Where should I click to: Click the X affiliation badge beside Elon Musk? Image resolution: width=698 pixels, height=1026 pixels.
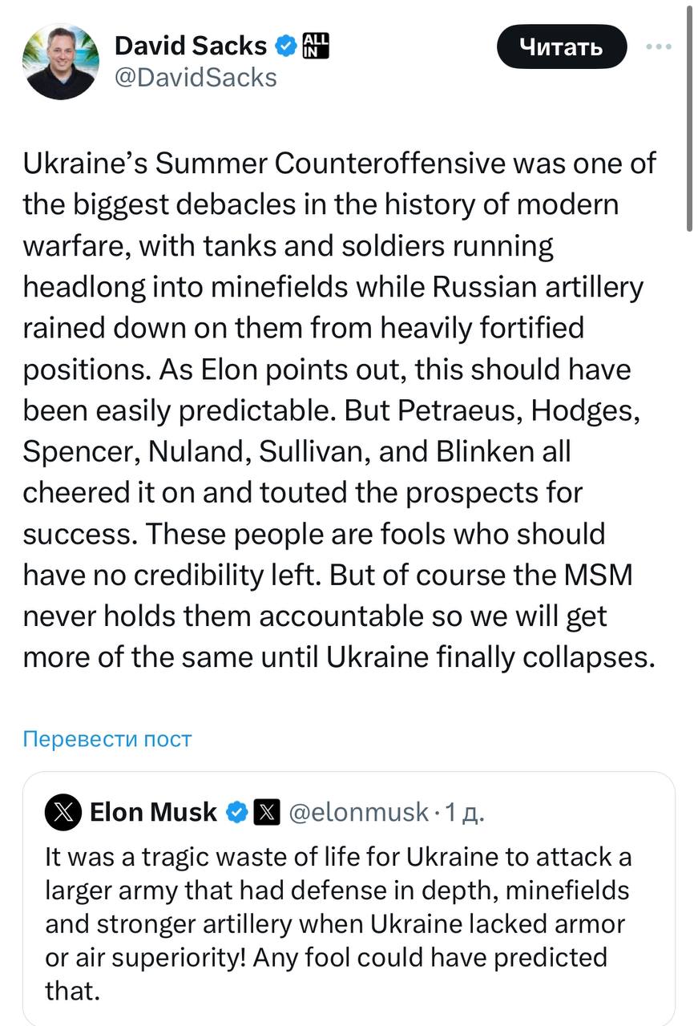[266, 812]
